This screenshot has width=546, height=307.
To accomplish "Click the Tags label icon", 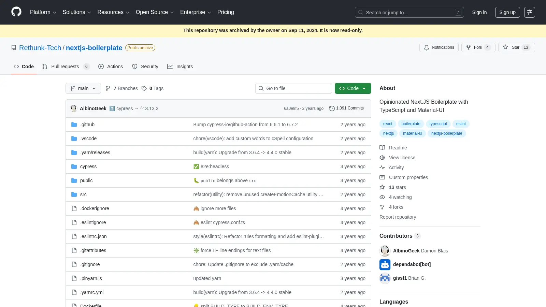I will point(144,88).
